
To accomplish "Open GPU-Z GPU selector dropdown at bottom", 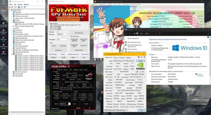I will point(116,110).
